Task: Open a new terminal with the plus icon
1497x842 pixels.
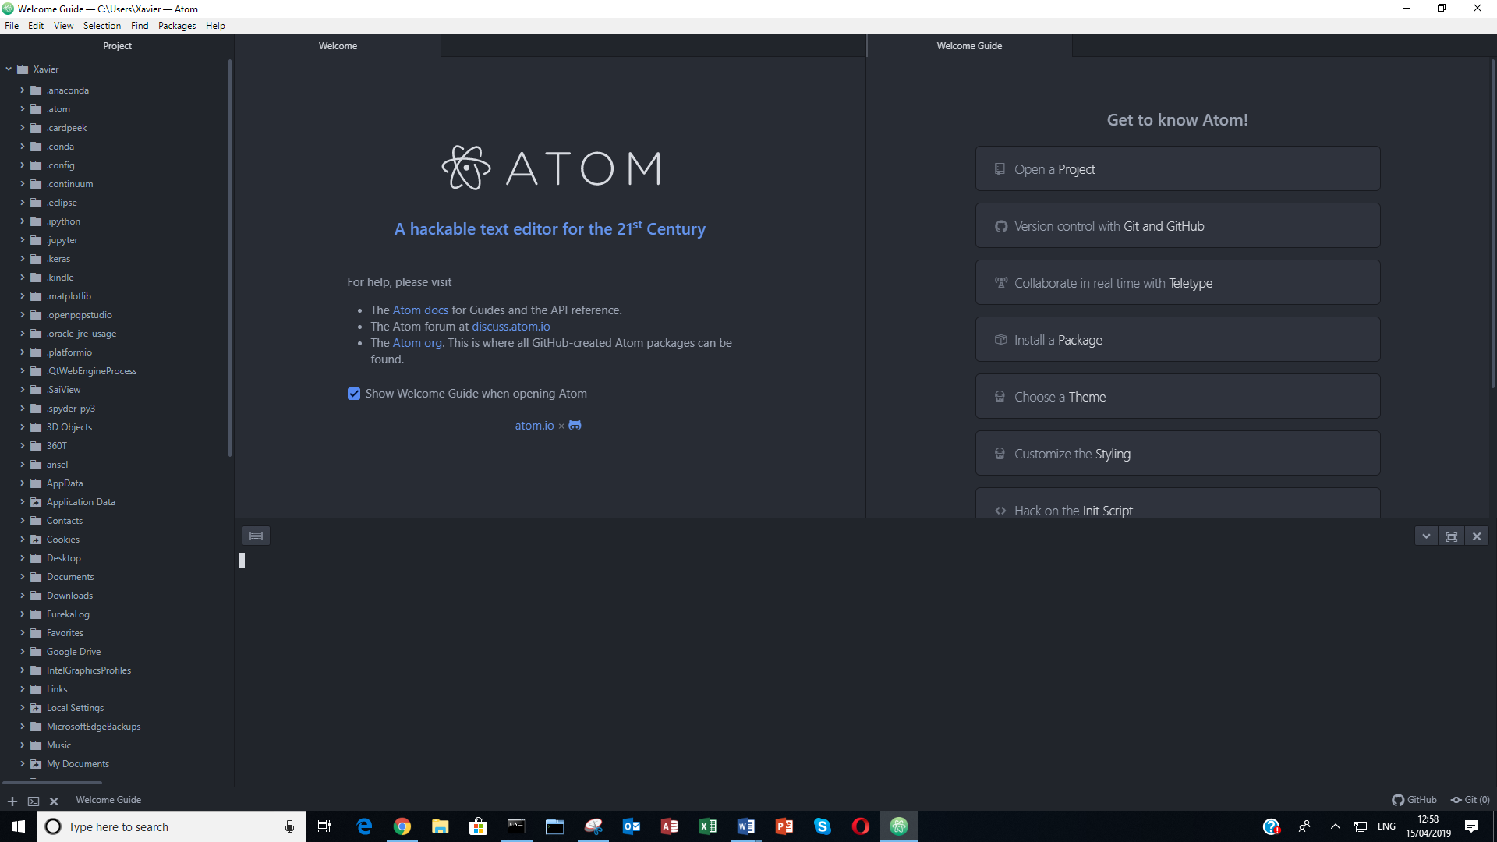Action: (x=12, y=801)
